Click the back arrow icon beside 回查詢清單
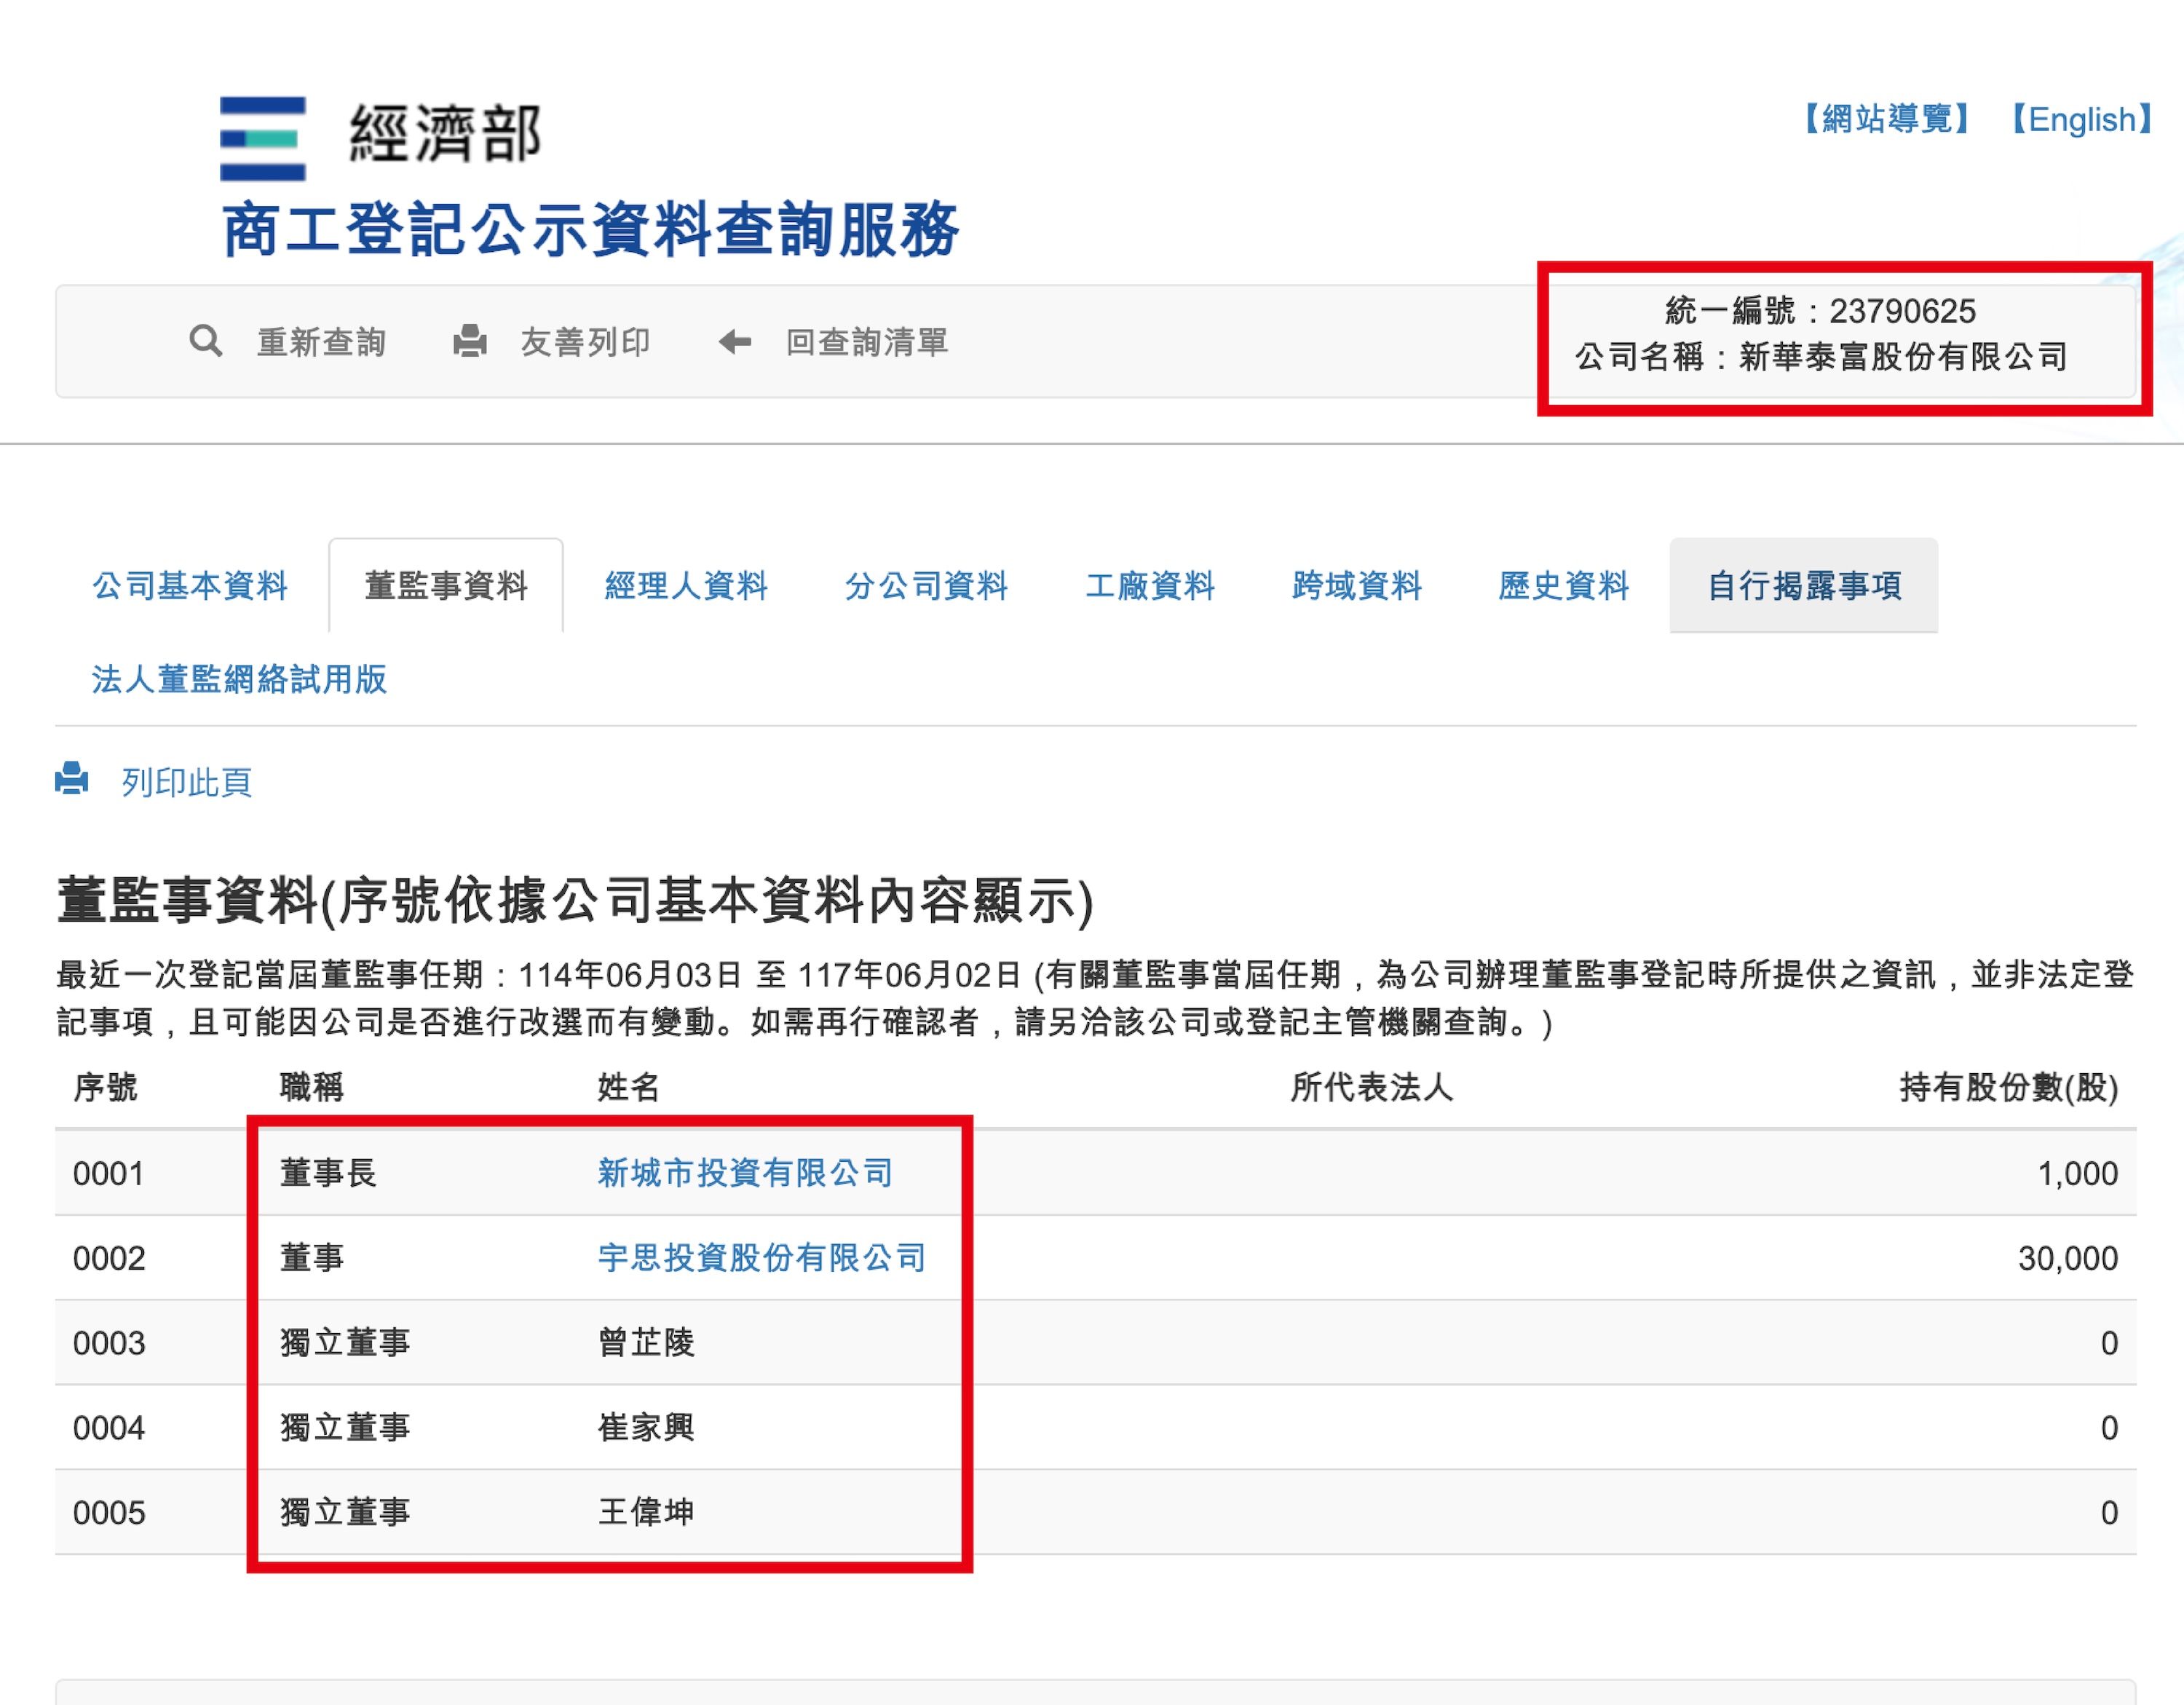Image resolution: width=2184 pixels, height=1705 pixels. pos(737,341)
